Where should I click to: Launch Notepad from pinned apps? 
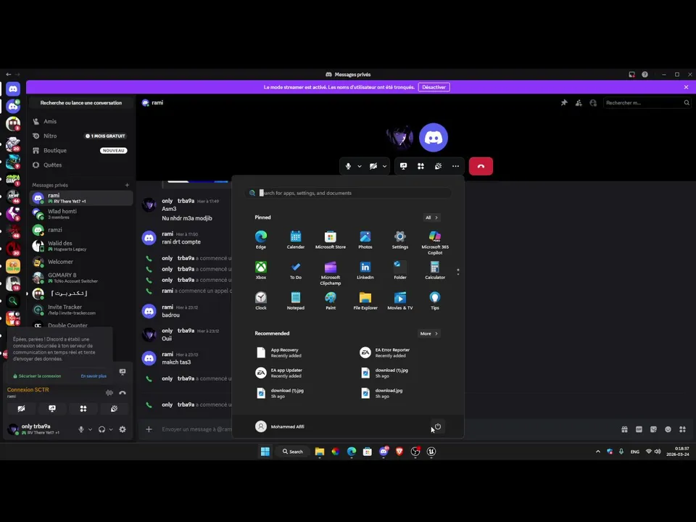click(296, 300)
